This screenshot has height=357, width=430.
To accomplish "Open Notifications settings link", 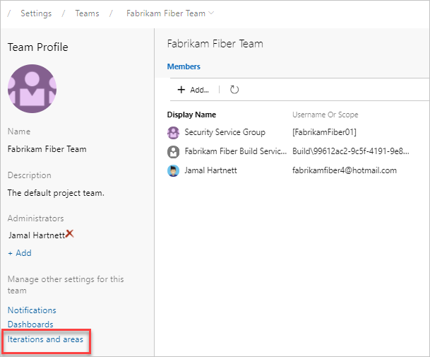I will [32, 310].
